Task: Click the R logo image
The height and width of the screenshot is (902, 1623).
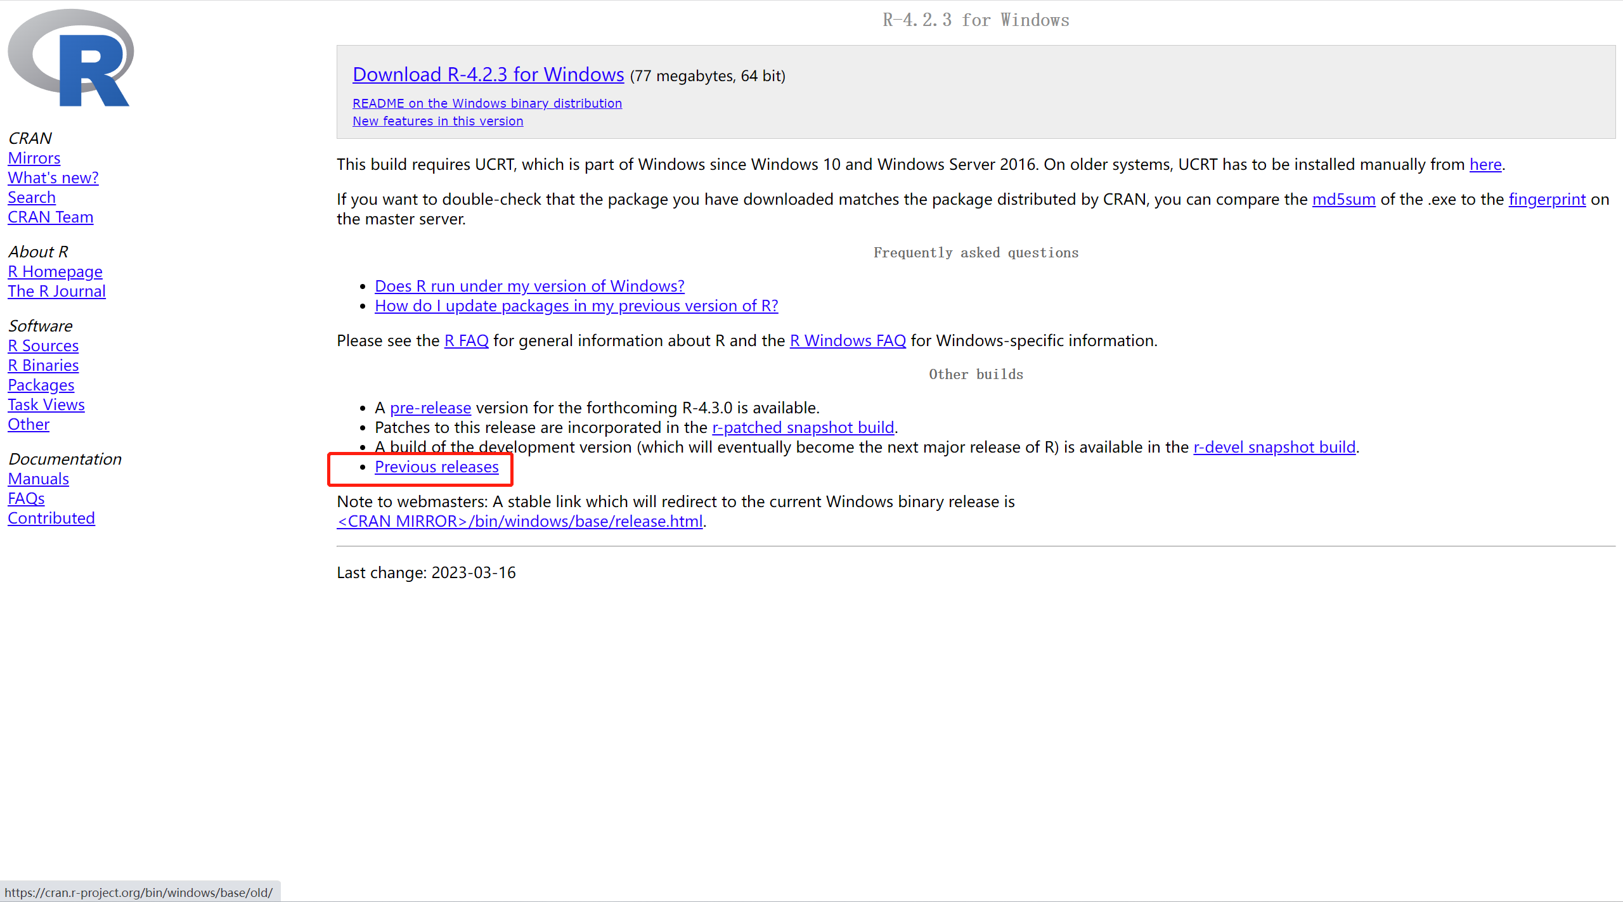Action: 70,57
